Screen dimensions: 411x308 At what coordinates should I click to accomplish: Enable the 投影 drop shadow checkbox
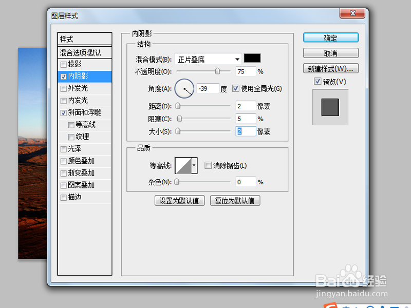click(63, 65)
